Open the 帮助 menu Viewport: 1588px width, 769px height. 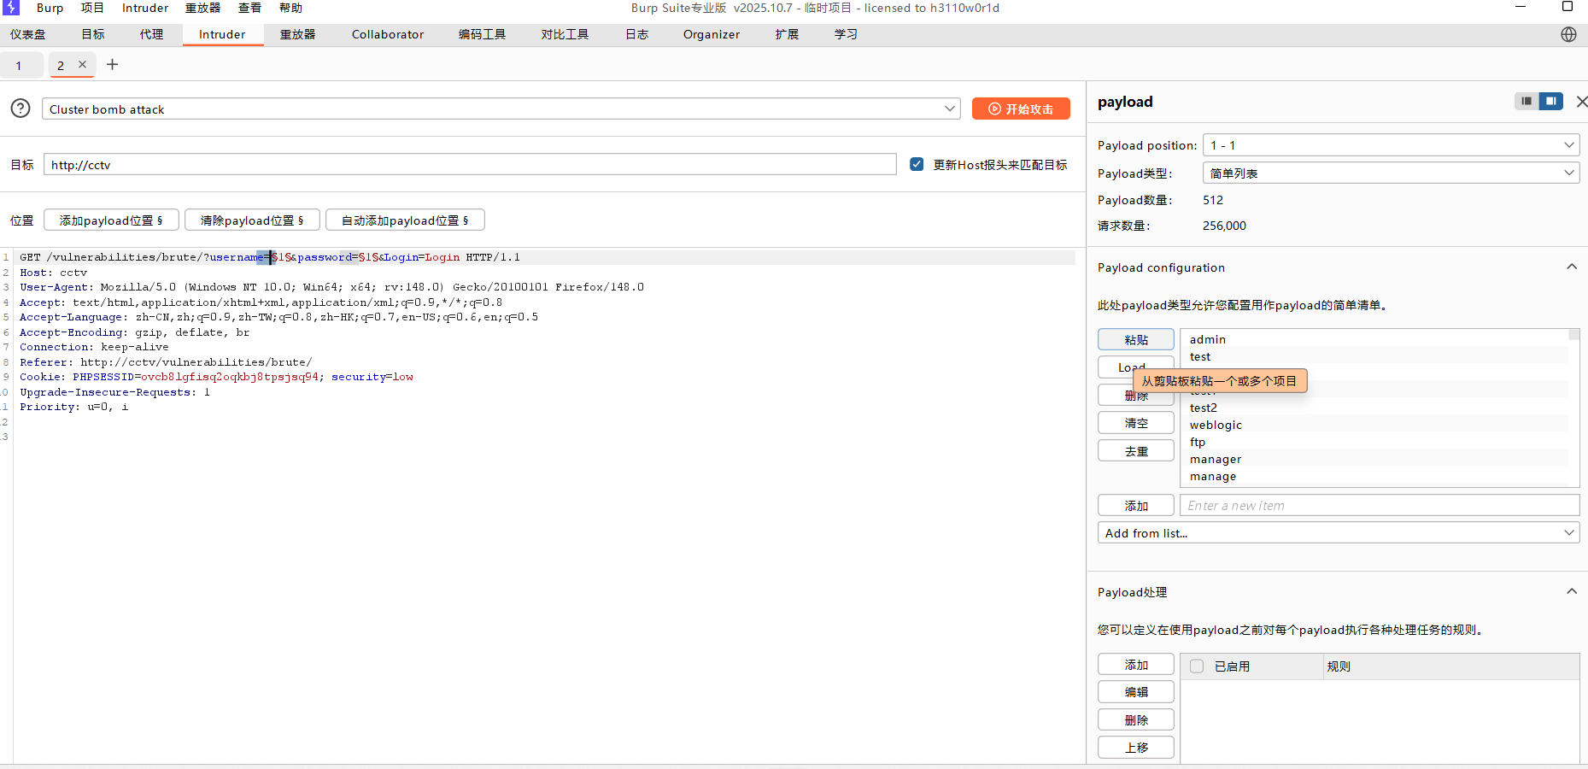click(x=290, y=8)
